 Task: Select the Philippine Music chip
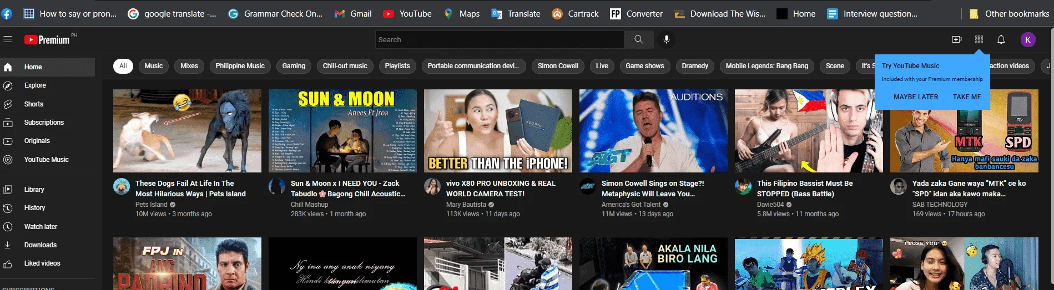tap(240, 66)
